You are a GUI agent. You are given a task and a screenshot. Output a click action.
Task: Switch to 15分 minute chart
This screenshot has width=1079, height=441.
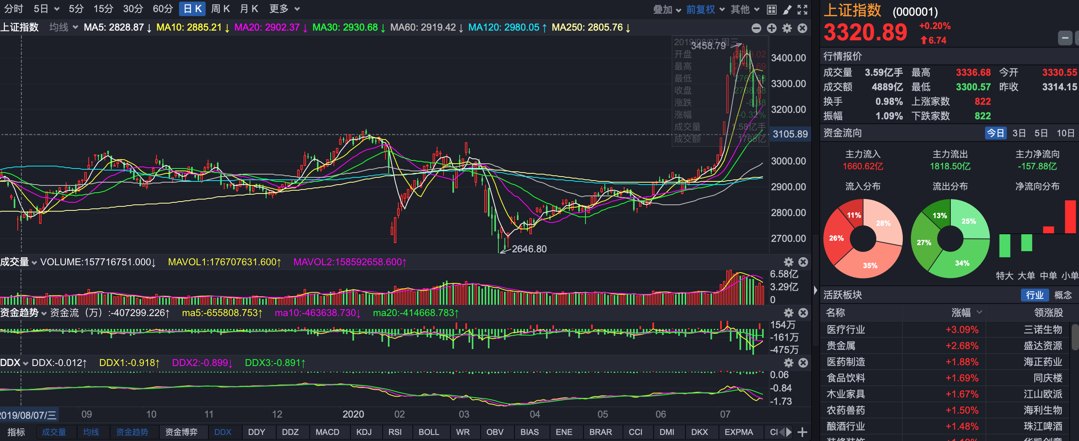tap(104, 9)
